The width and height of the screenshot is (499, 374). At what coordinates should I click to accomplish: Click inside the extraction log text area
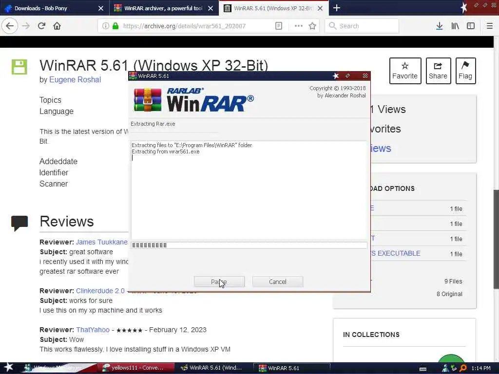[249, 190]
